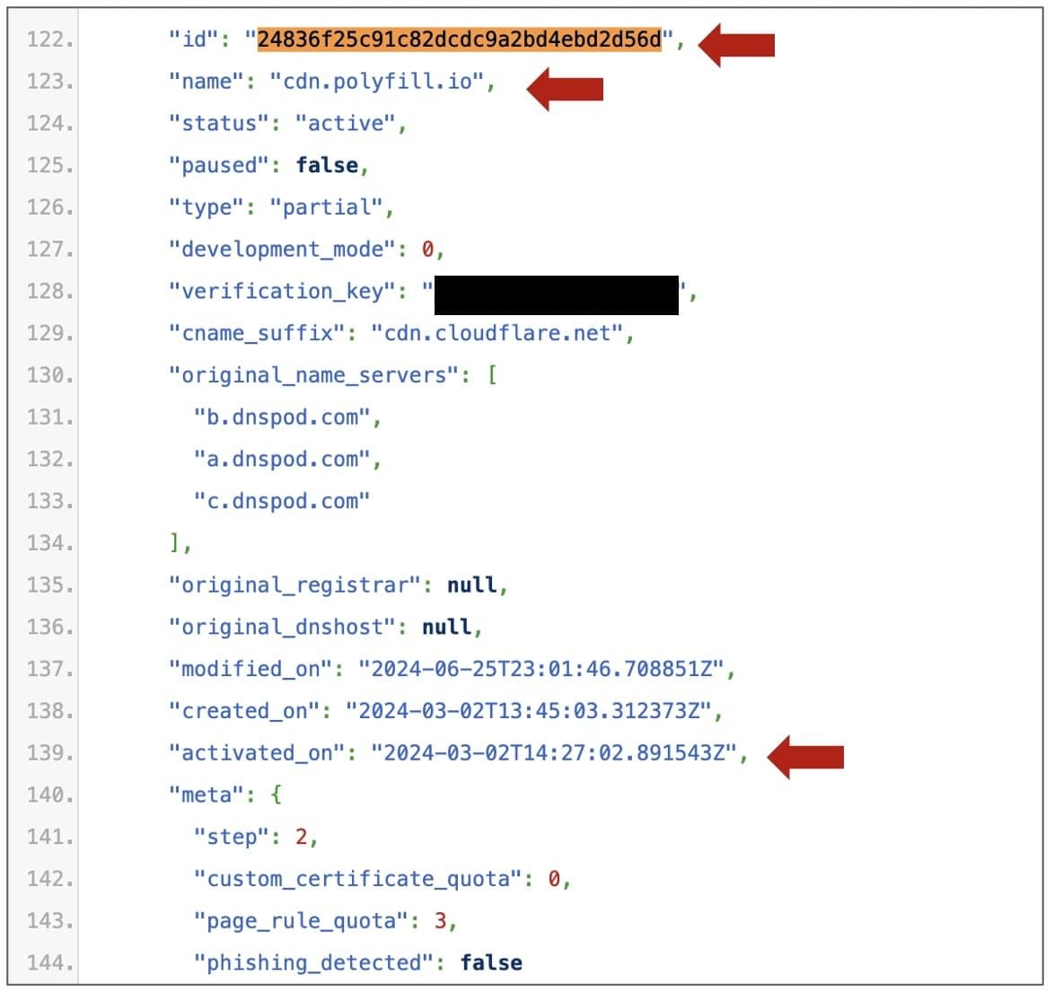Click the false value for phishing_detected

(491, 962)
